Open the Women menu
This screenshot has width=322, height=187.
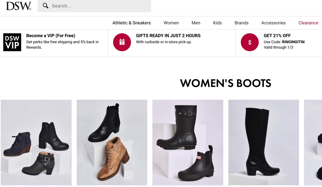[171, 23]
